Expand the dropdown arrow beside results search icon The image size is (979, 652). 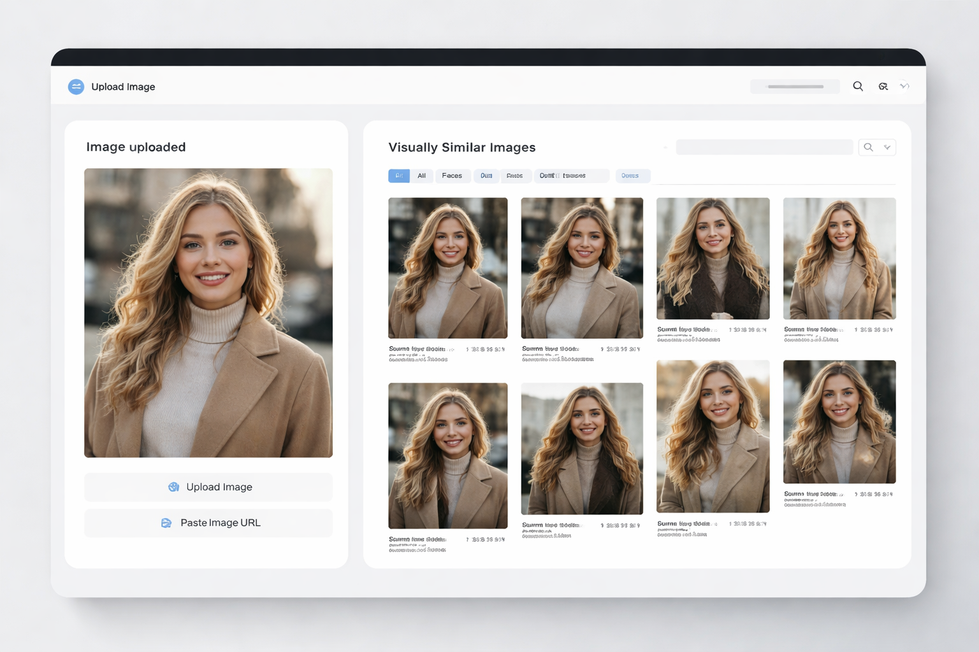pyautogui.click(x=887, y=147)
